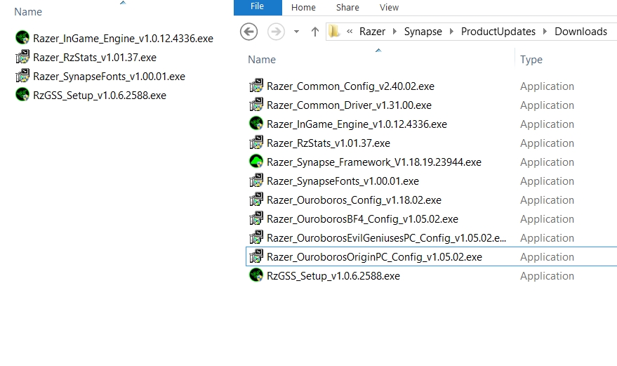
Task: Click the RzGSS_Setup icon in the left window
Action: click(x=22, y=95)
